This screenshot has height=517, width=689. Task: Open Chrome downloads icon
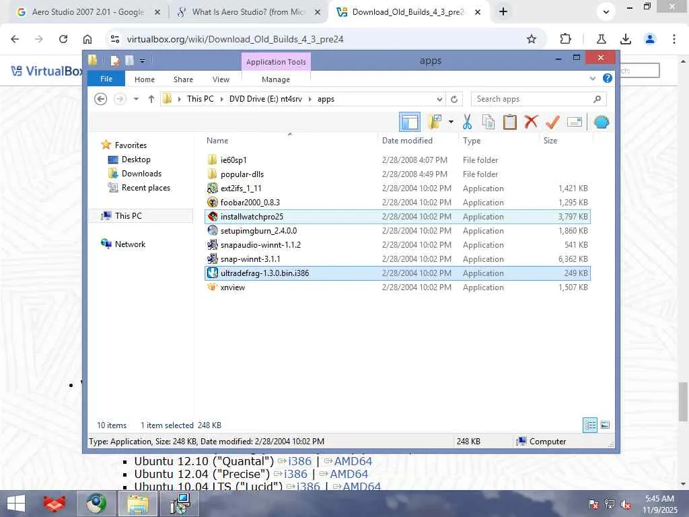626,39
